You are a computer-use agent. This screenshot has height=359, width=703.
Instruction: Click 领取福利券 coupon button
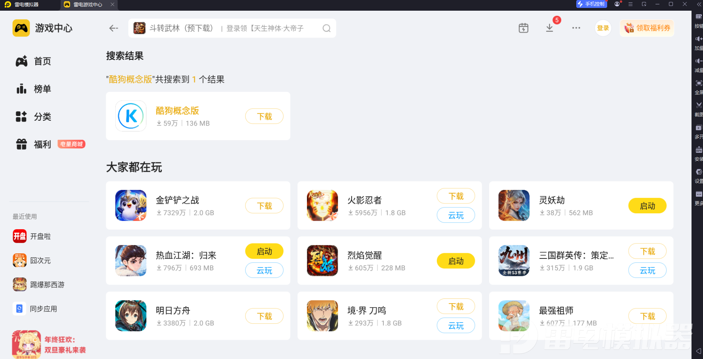647,28
